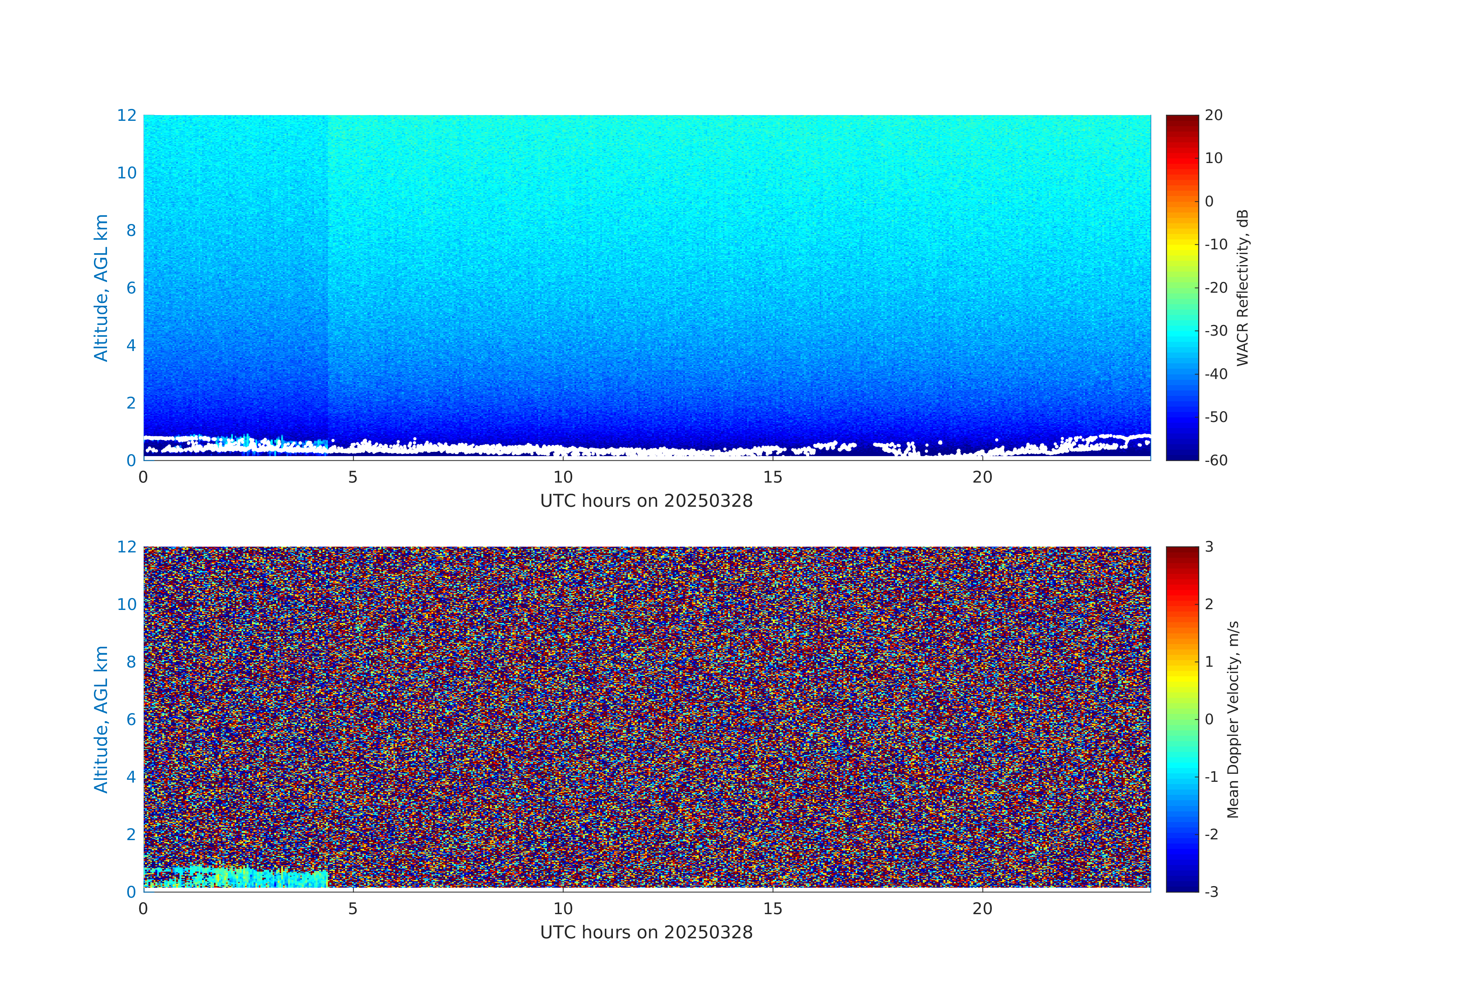Click the 6 km tick on bottom plot

pyautogui.click(x=131, y=719)
